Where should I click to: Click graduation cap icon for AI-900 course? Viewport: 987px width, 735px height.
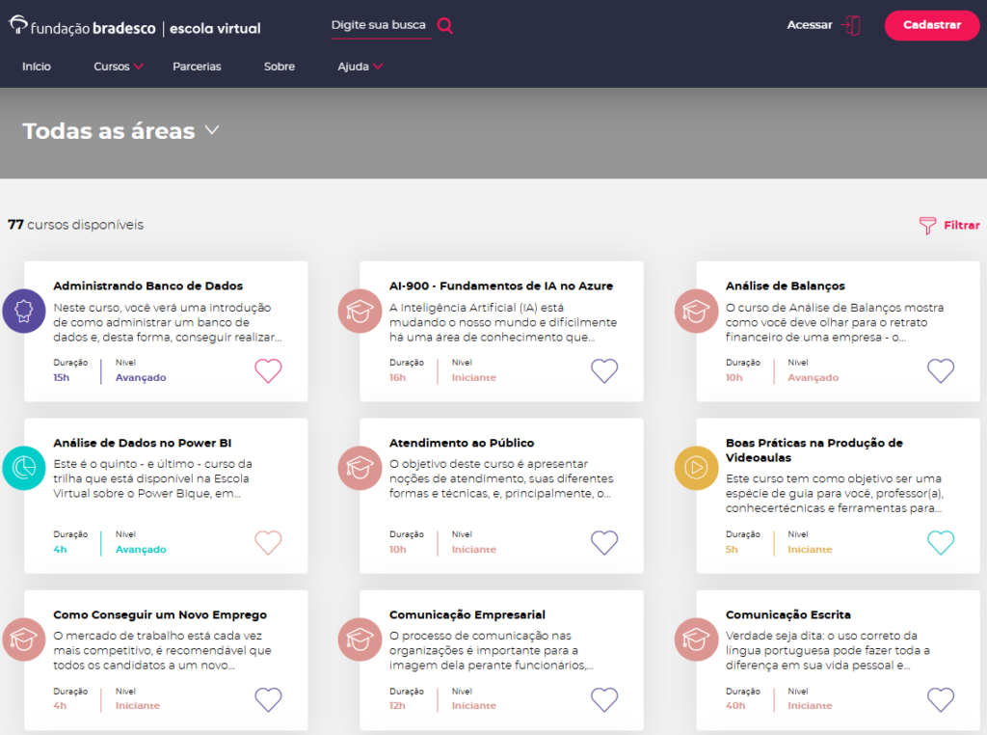360,311
